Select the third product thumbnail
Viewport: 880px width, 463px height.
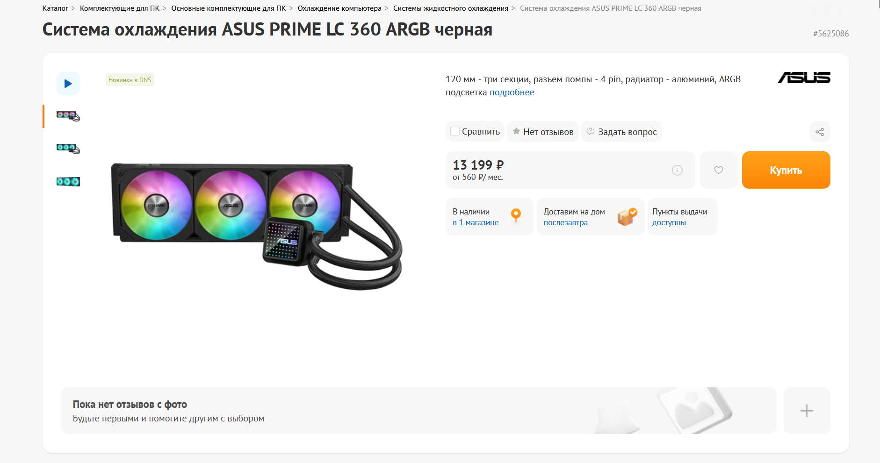click(x=68, y=181)
